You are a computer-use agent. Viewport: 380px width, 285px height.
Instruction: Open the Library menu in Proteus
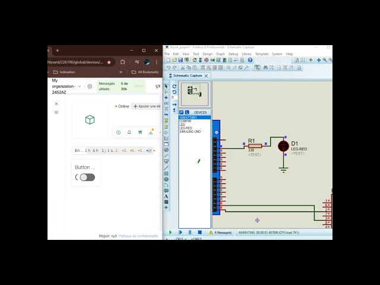tap(247, 54)
